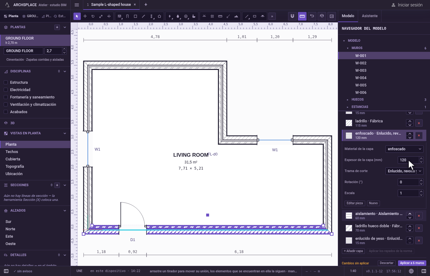This screenshot has width=430, height=276.
Task: Click the ladrillo Fábrica hatch swatch
Action: coord(349,123)
